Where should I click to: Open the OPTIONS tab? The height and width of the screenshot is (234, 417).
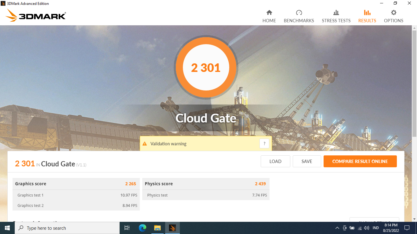[x=393, y=16]
